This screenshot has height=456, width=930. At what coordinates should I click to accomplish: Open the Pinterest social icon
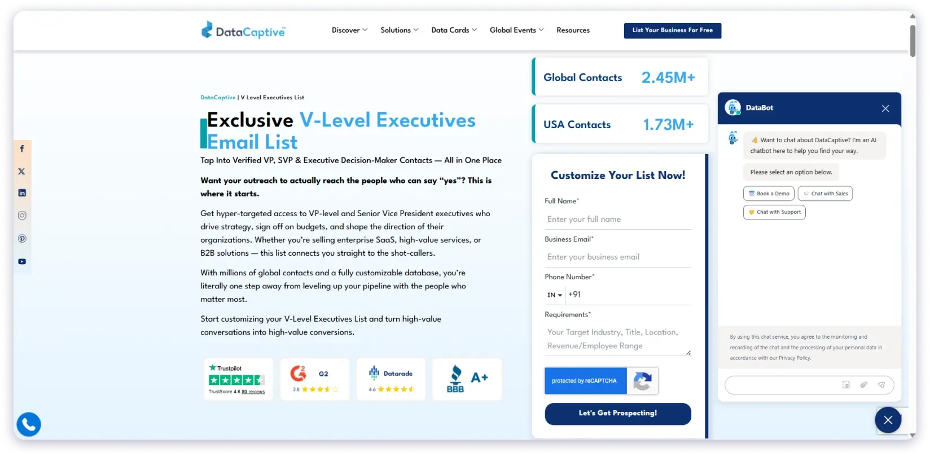pyautogui.click(x=22, y=239)
